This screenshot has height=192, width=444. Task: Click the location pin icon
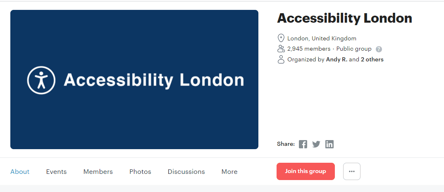281,38
